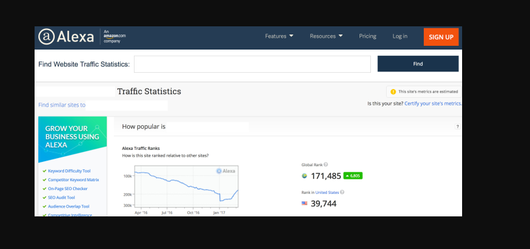Open the SEO Audit Tool link

point(62,198)
